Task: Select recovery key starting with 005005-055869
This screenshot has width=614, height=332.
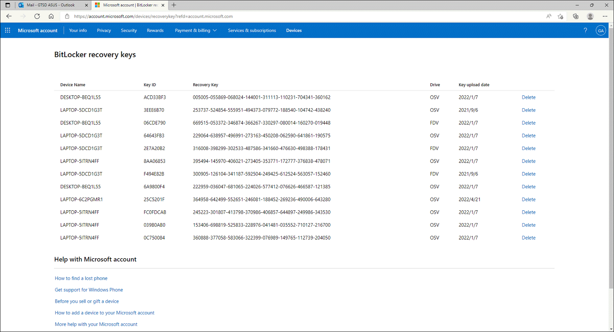Action: click(261, 97)
